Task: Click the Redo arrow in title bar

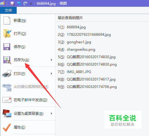Action: click(x=25, y=4)
